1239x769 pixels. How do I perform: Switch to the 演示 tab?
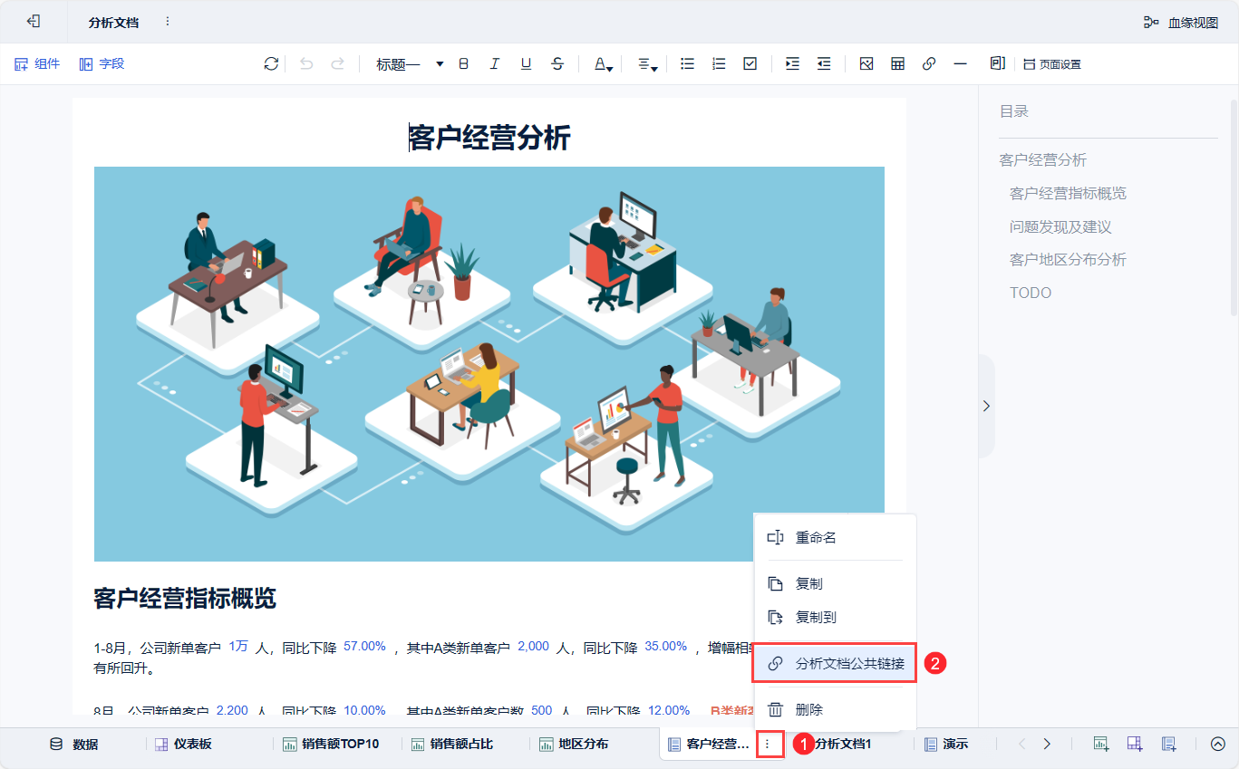pyautogui.click(x=946, y=745)
